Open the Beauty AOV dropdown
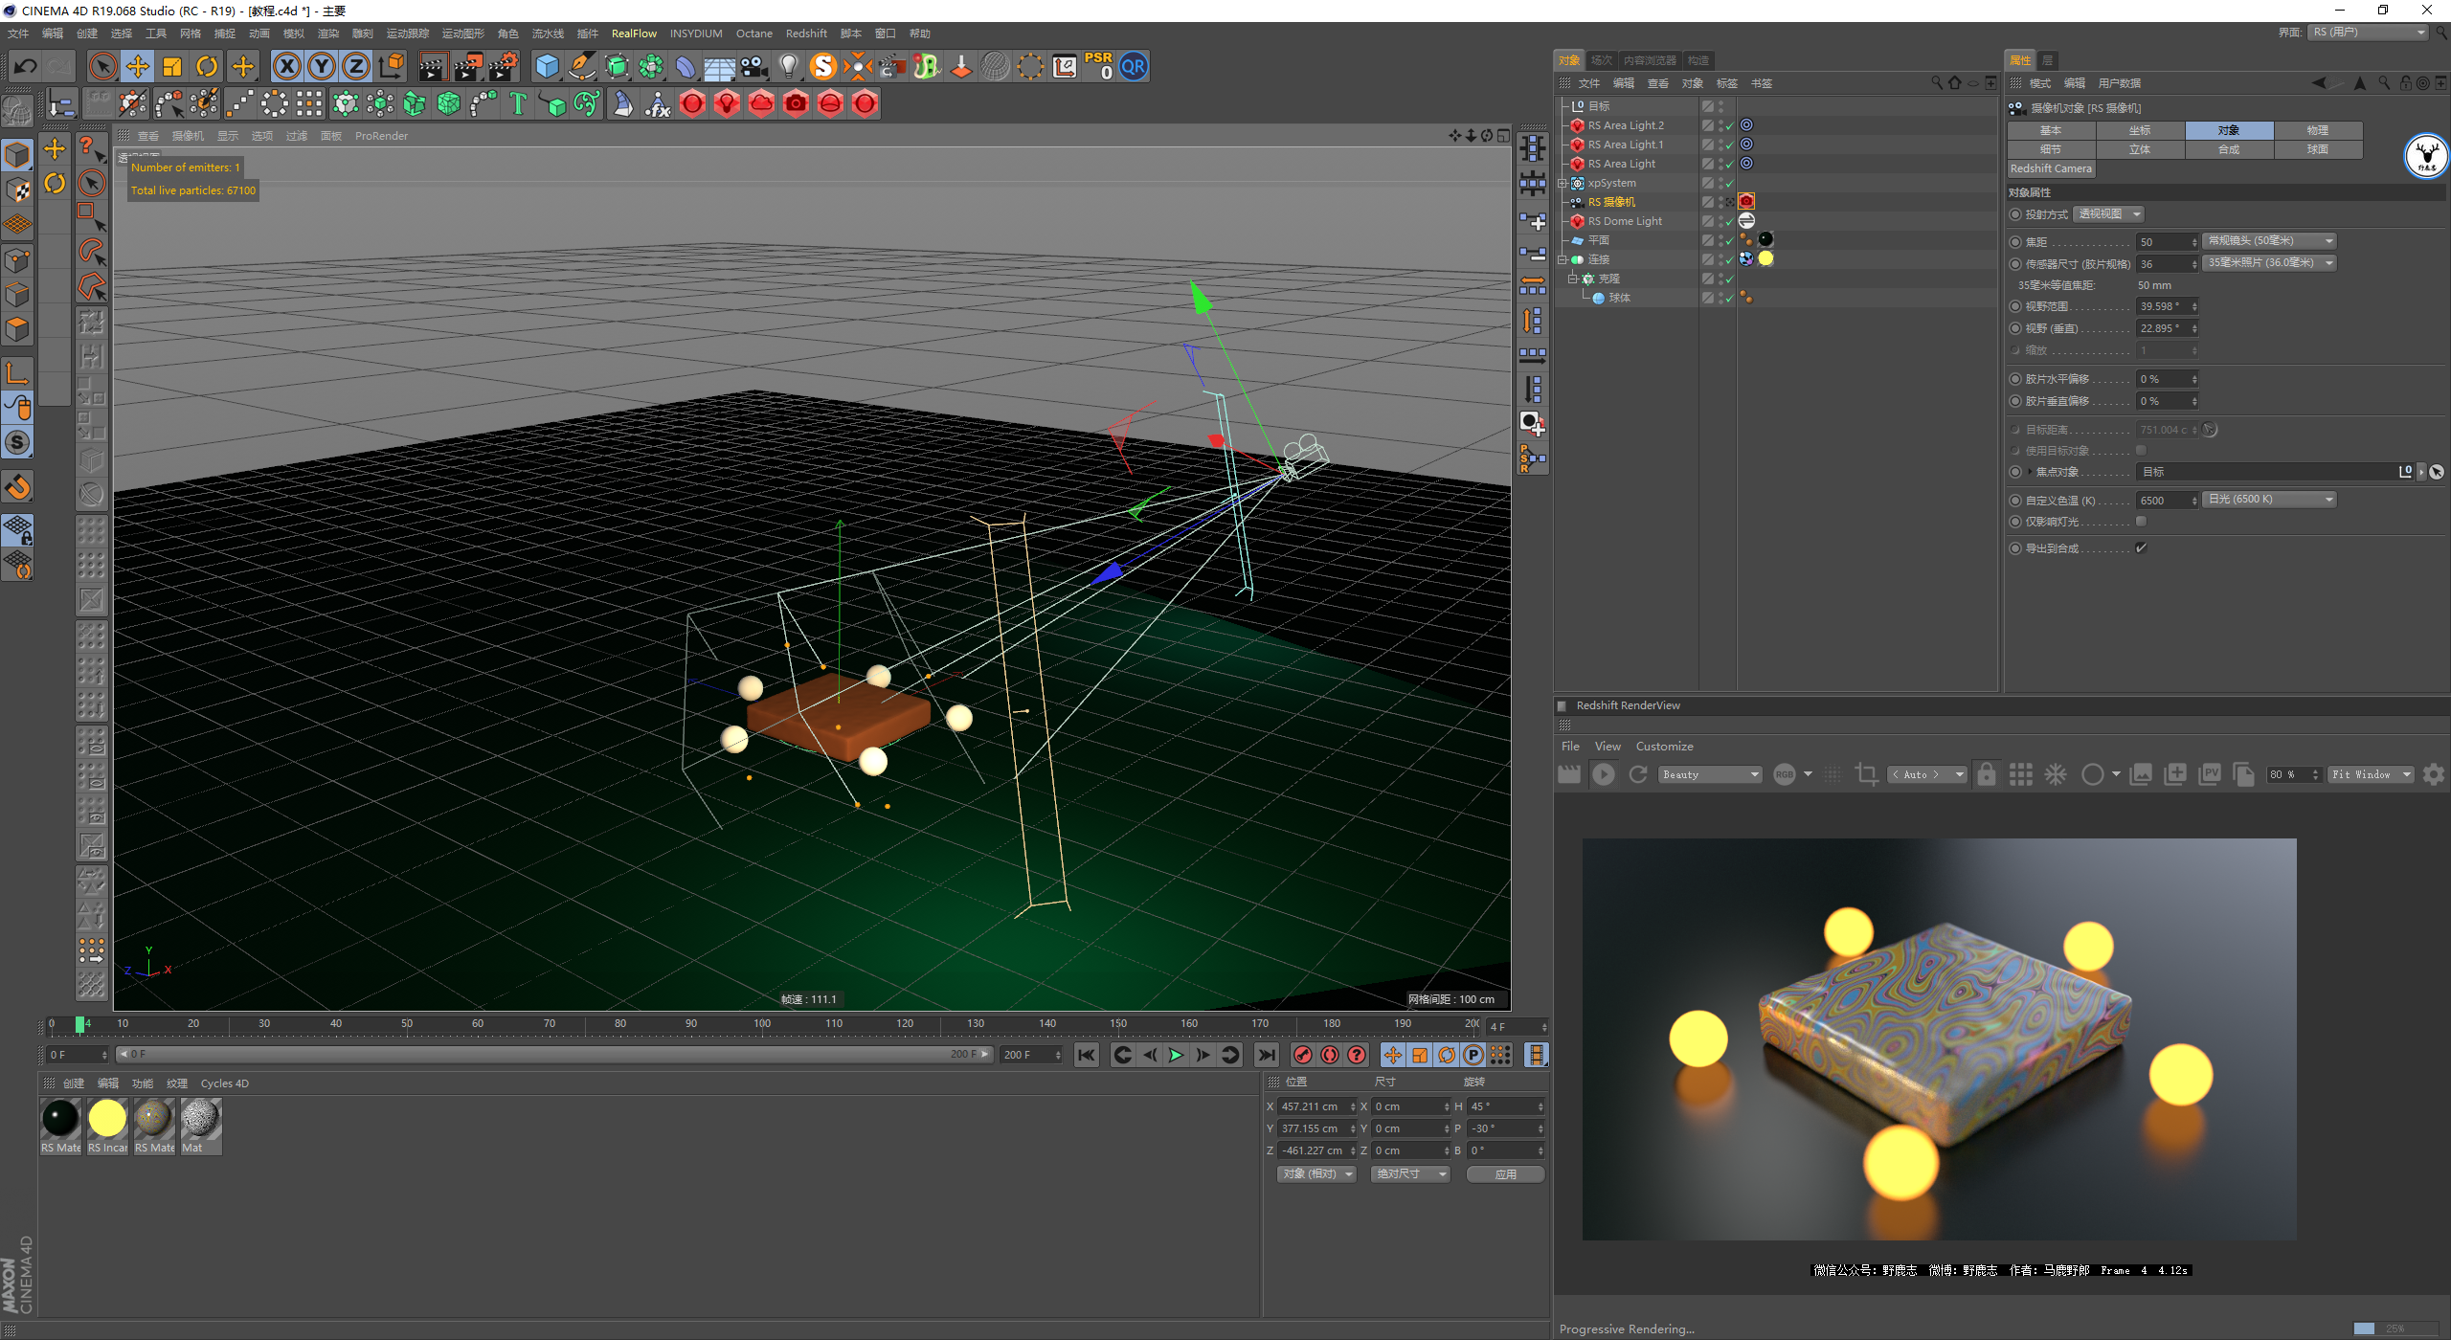 click(1710, 774)
